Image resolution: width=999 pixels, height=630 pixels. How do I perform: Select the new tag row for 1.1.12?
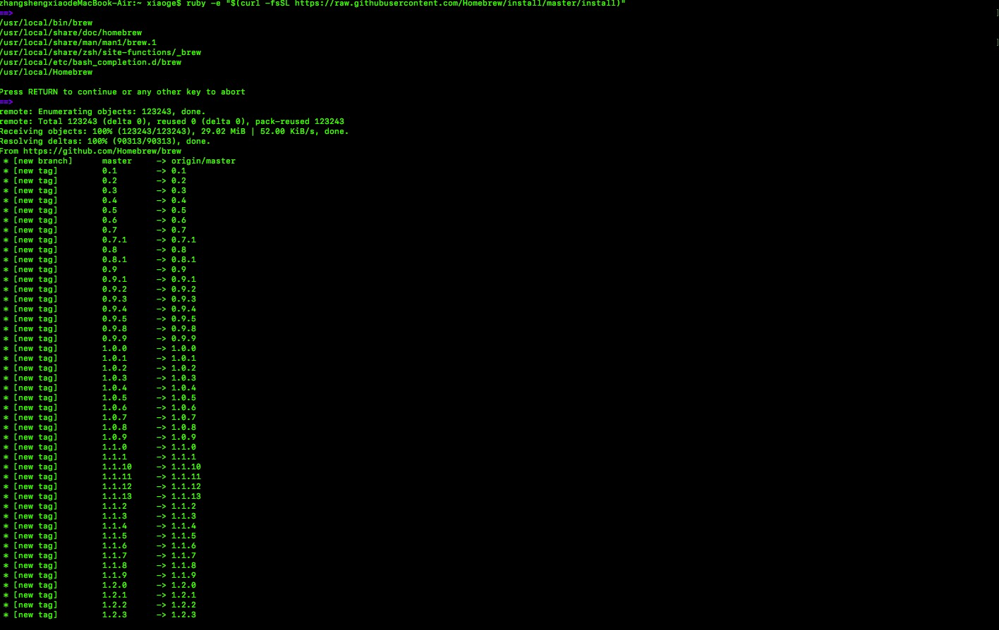tap(102, 486)
